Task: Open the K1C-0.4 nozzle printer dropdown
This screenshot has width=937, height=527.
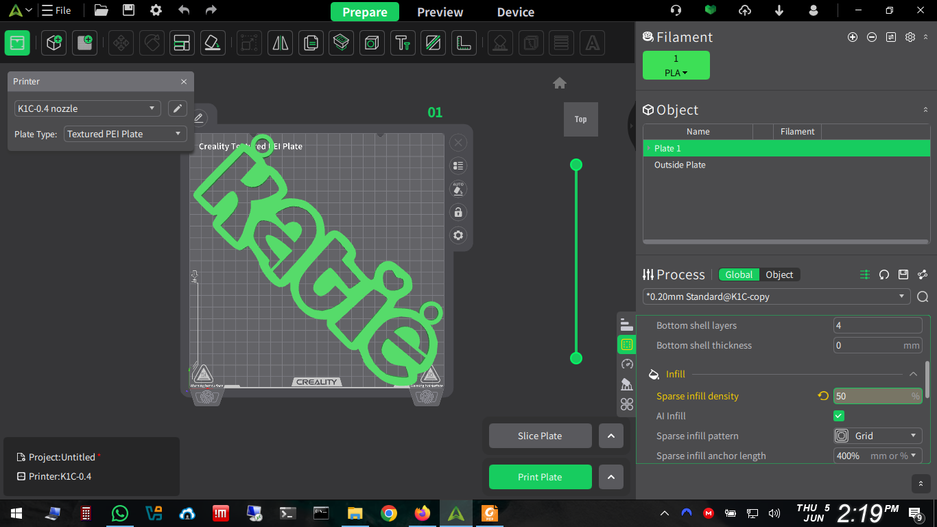Action: (x=88, y=108)
